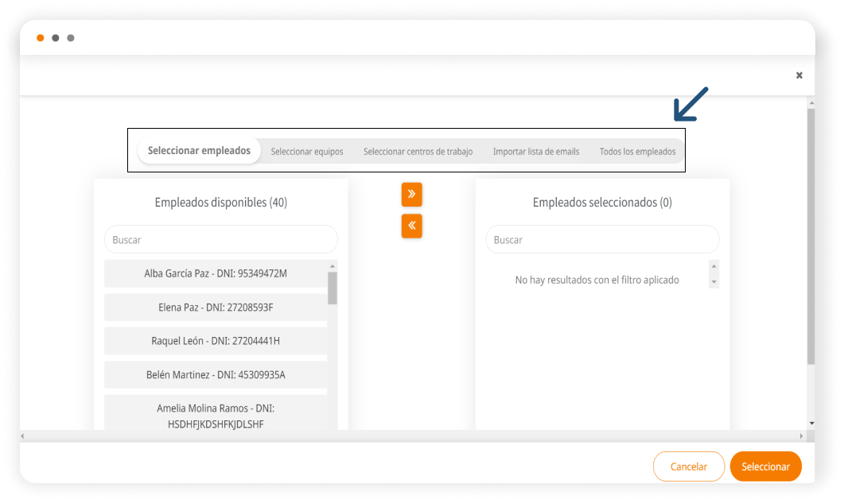The image size is (844, 503).
Task: Click the right arrow of horizontal scrollbar
Action: click(x=801, y=436)
